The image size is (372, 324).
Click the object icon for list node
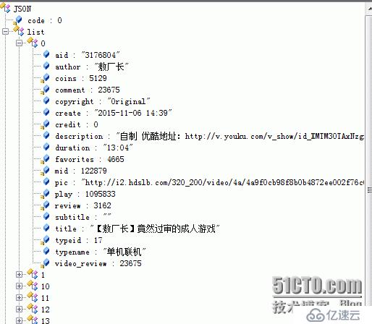coord(19,31)
